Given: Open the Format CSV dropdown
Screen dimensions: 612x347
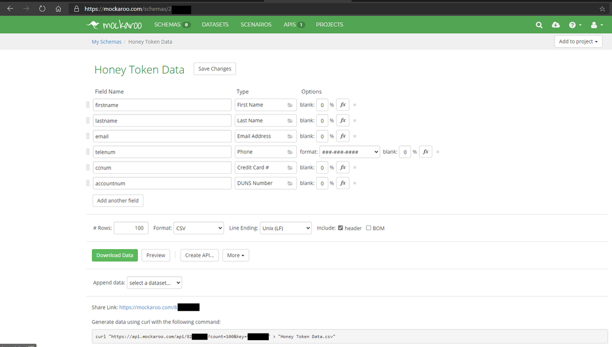Looking at the screenshot, I should click(x=198, y=228).
